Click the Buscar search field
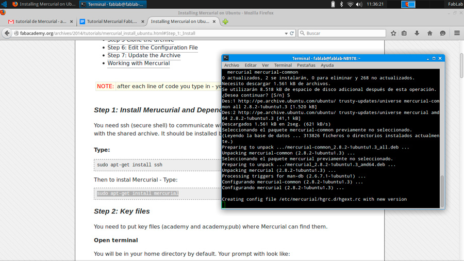464x261 pixels. click(x=342, y=33)
